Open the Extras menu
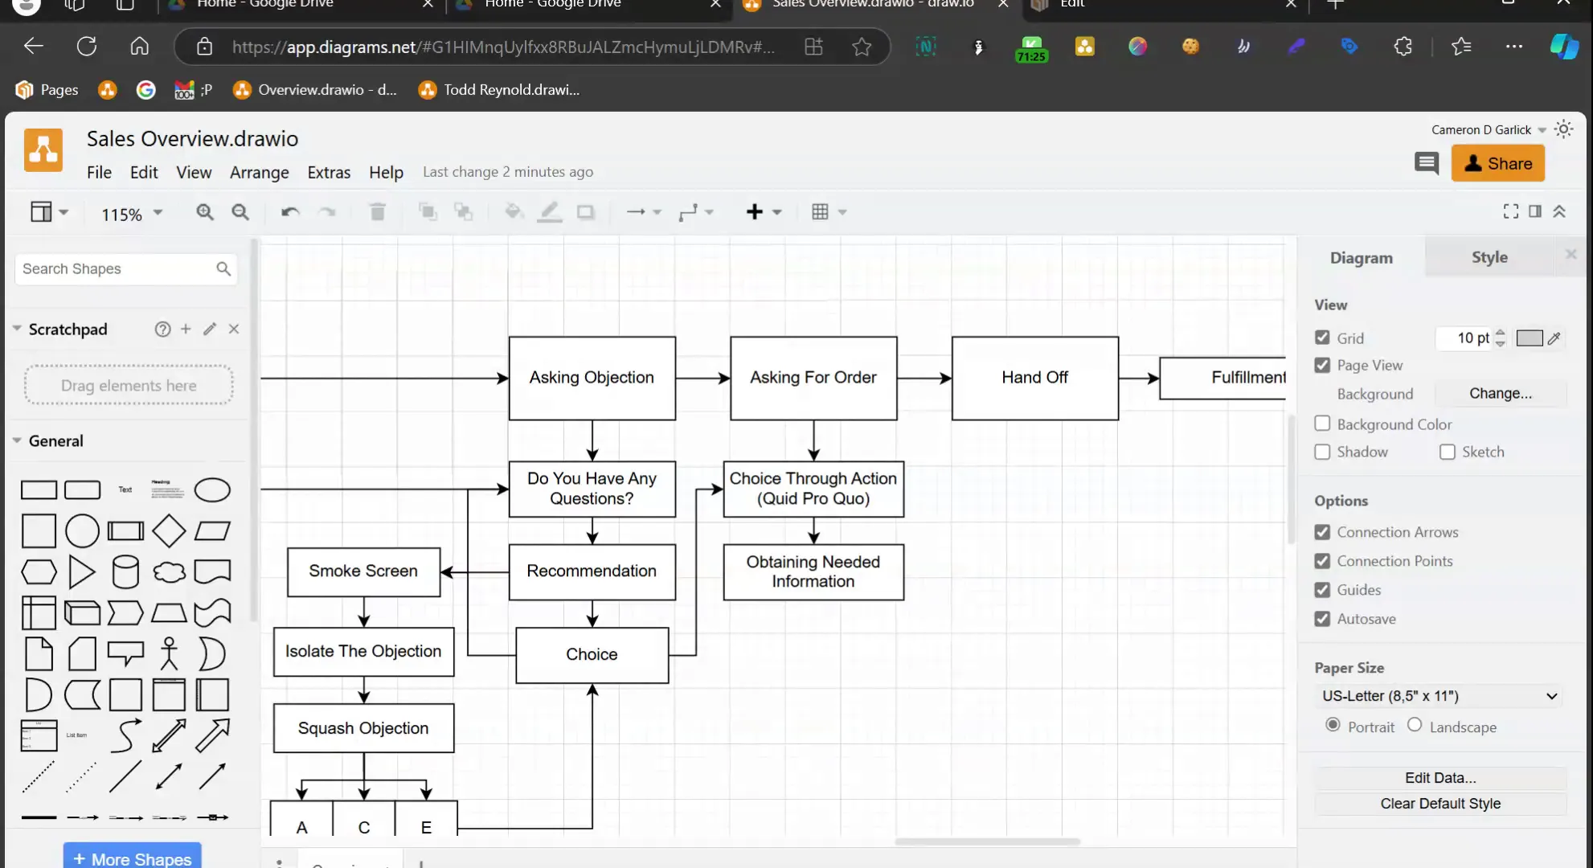The image size is (1593, 868). (329, 172)
